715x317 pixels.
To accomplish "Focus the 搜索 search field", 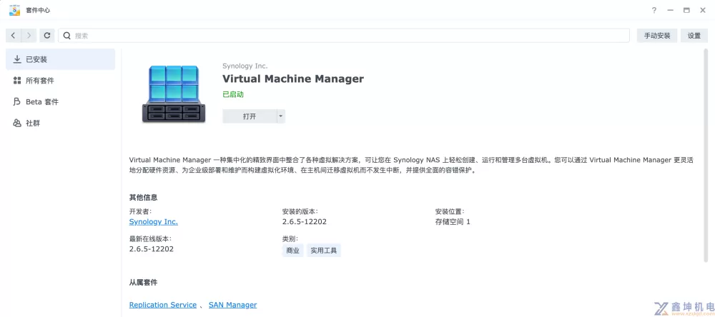I will (344, 36).
